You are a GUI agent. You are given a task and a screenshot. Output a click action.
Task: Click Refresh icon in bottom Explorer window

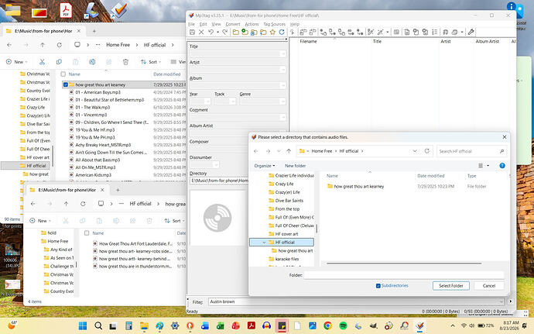[x=83, y=204]
